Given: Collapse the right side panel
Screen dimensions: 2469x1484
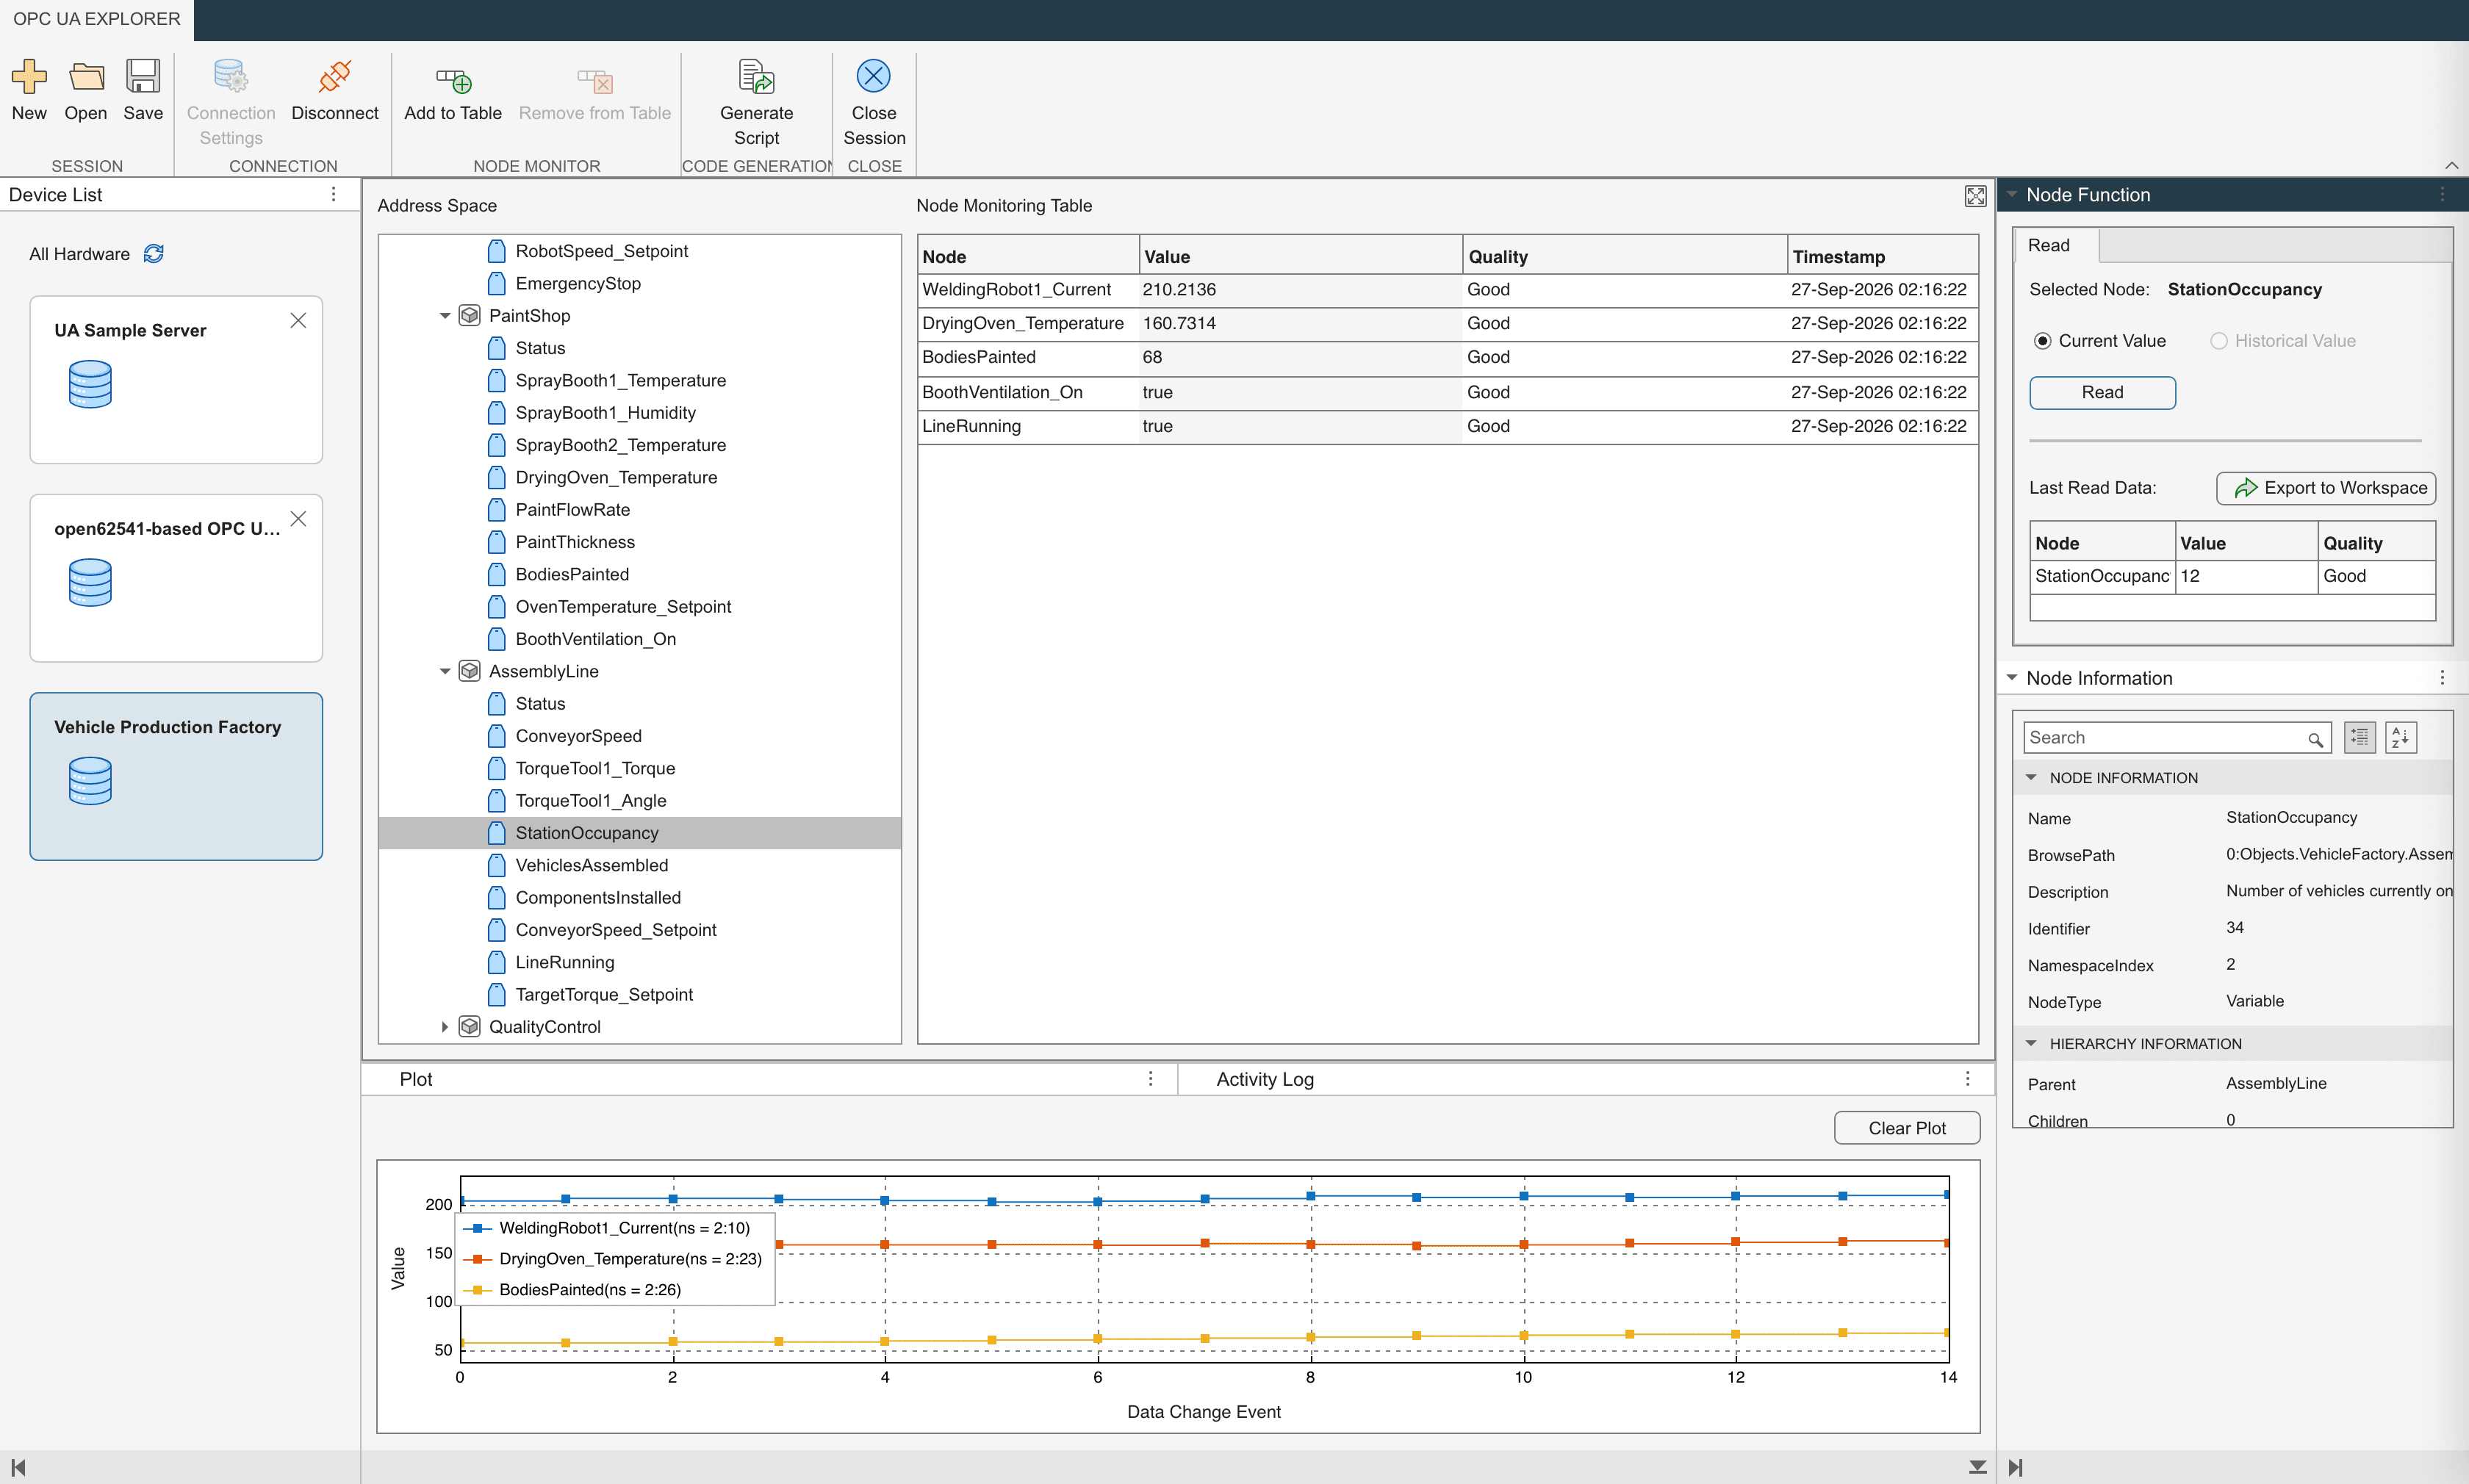Looking at the screenshot, I should [x=2015, y=1467].
